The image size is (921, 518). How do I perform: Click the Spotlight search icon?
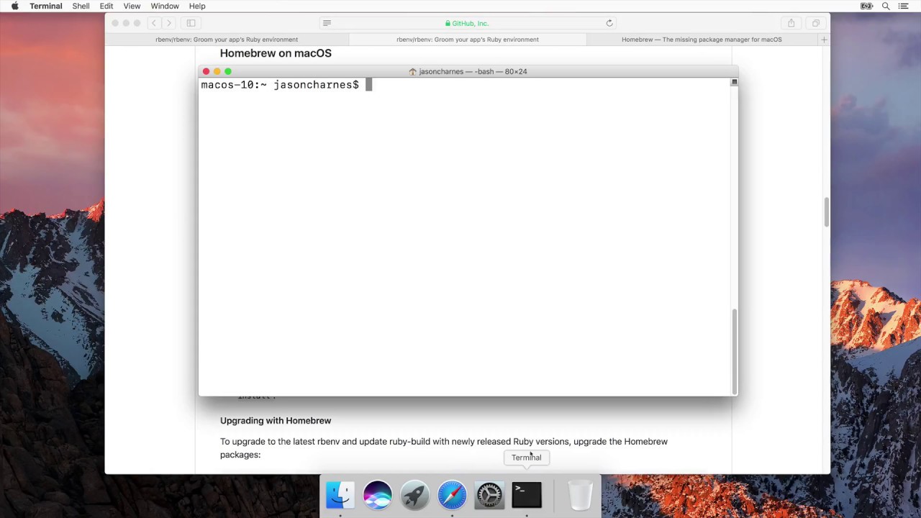coord(886,6)
